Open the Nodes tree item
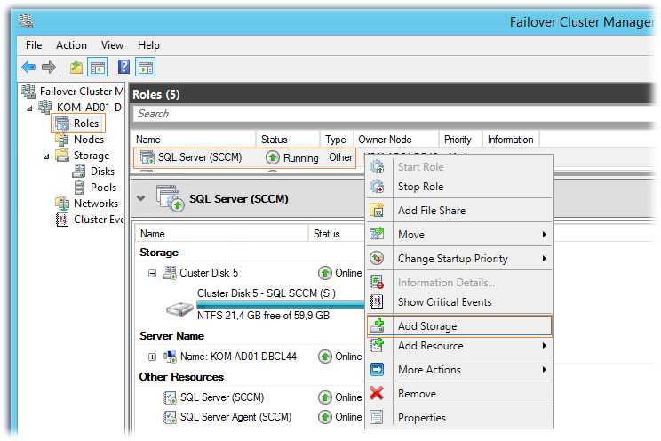This screenshot has height=441, width=661. tap(88, 140)
